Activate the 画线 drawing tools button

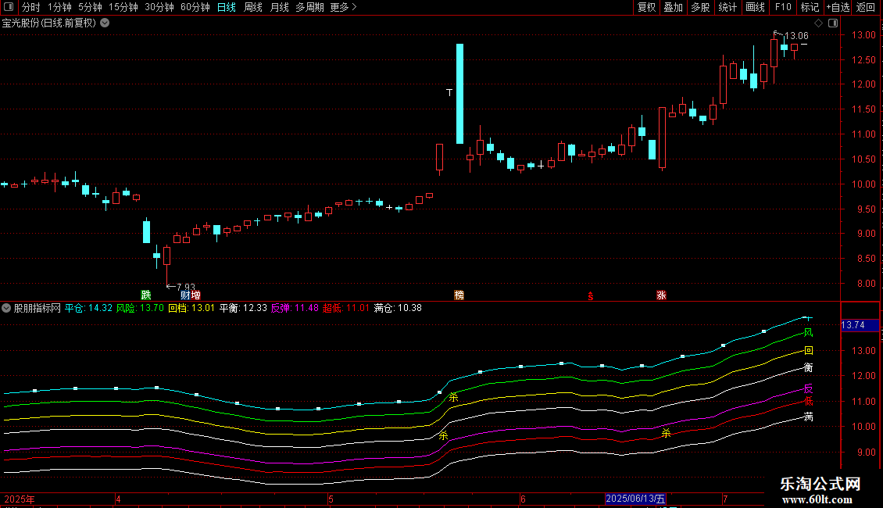coord(755,7)
